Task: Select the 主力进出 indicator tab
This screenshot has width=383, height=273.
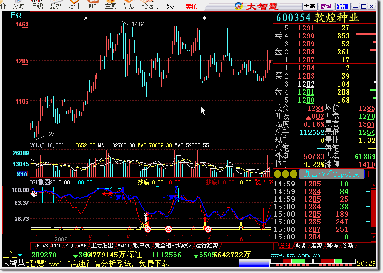Action: [x=102, y=246]
